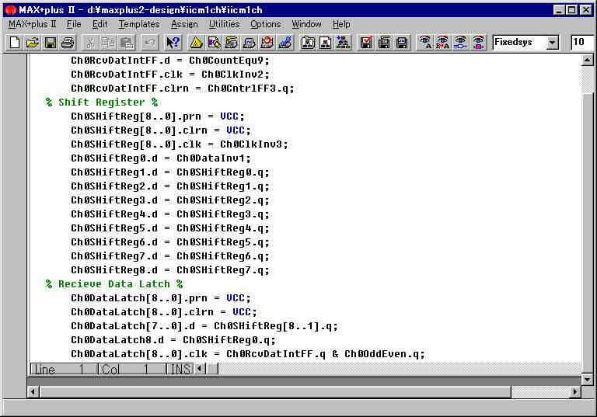The image size is (597, 417).
Task: Open the MAX+plus II menu
Action: click(x=32, y=24)
